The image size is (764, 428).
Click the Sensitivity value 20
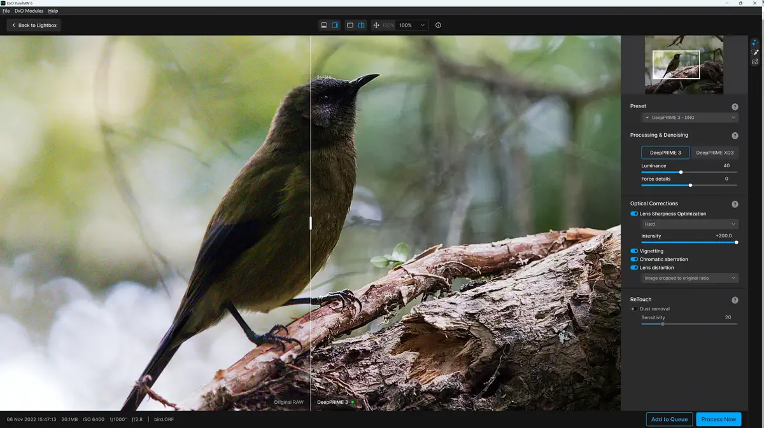point(728,317)
